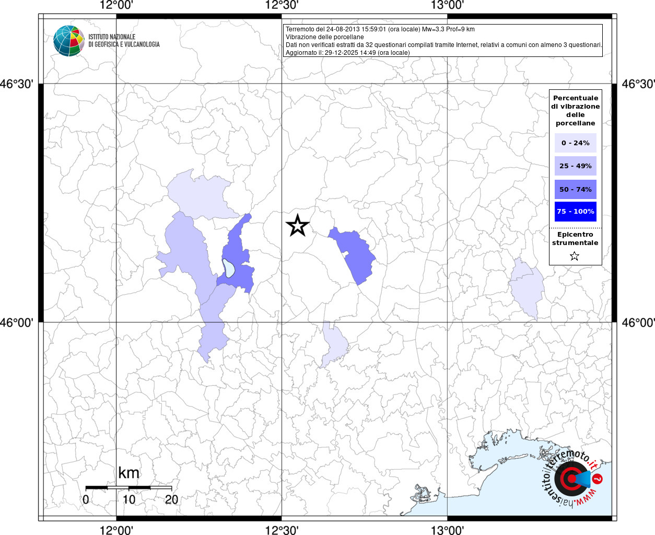Click the small lake inside the western dark municipality
Viewport: 655px width, 535px height.
pyautogui.click(x=228, y=267)
